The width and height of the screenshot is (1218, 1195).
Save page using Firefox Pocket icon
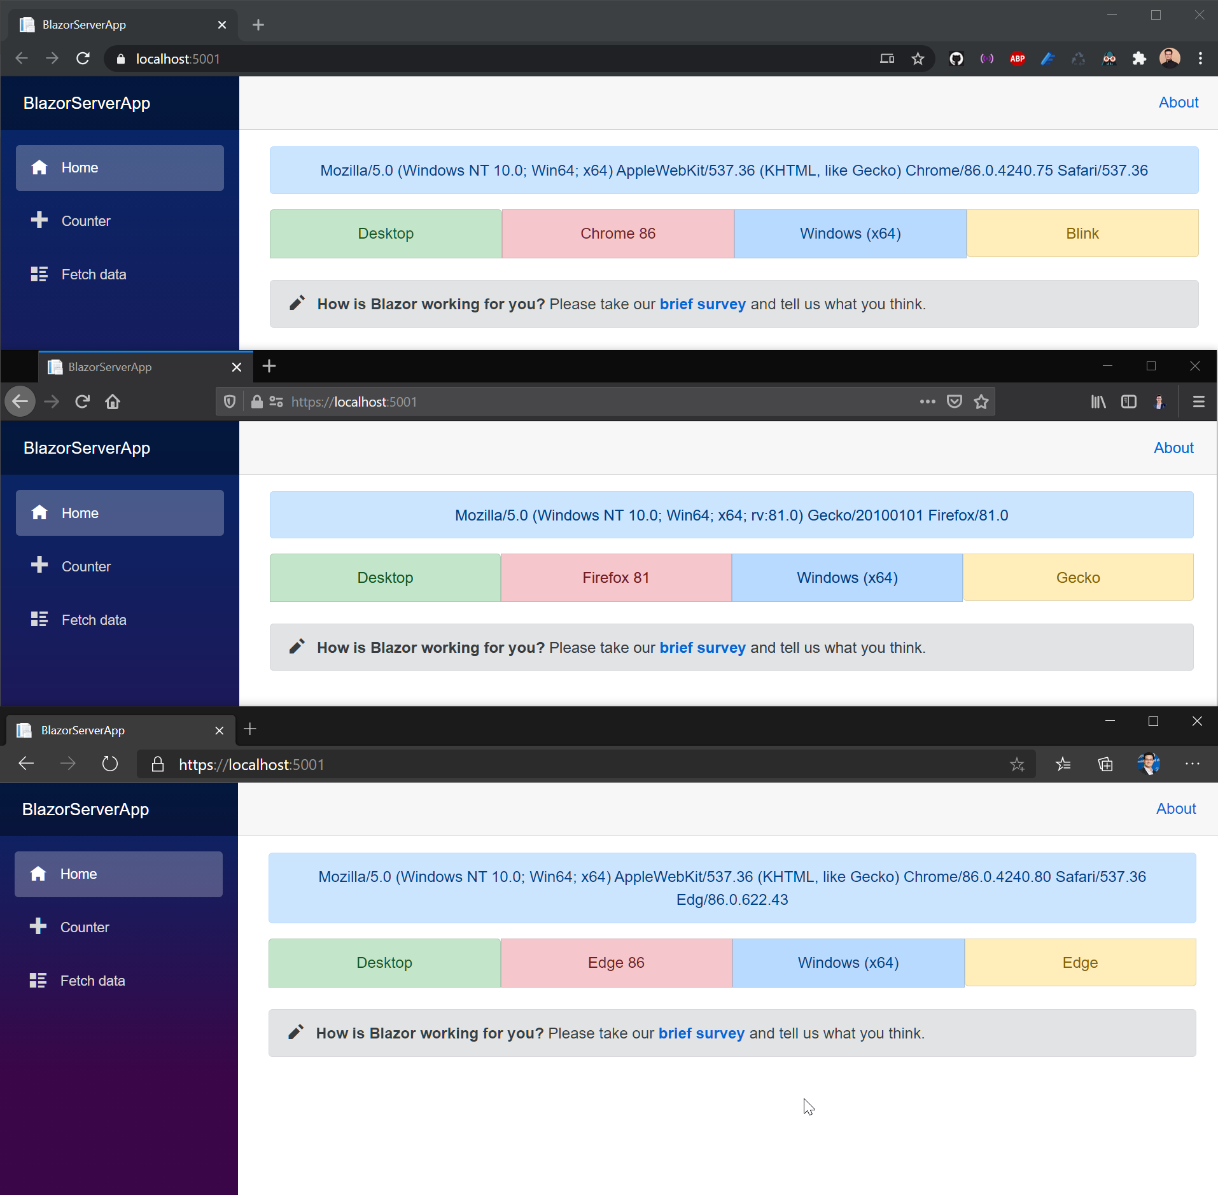tap(953, 402)
